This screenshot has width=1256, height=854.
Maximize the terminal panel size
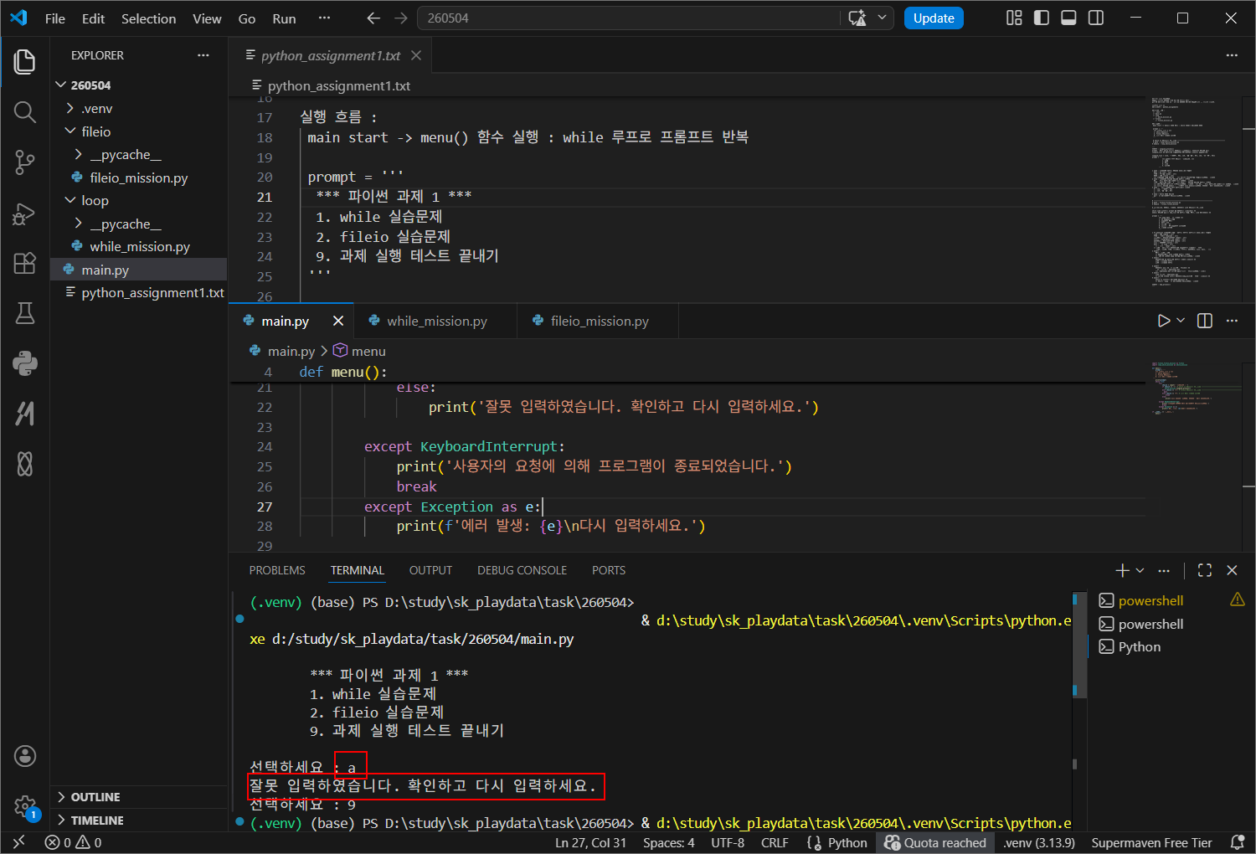click(1205, 570)
